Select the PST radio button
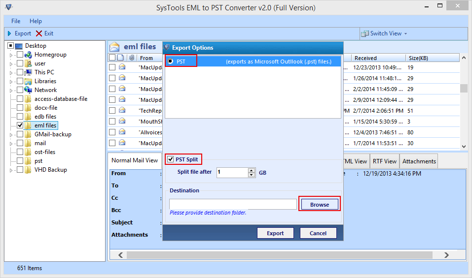 pyautogui.click(x=170, y=61)
